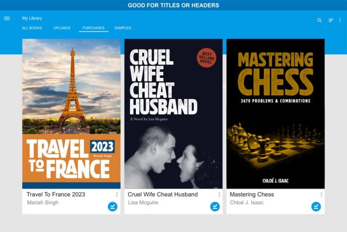Click the Travel To France 2023 title text

pos(56,194)
